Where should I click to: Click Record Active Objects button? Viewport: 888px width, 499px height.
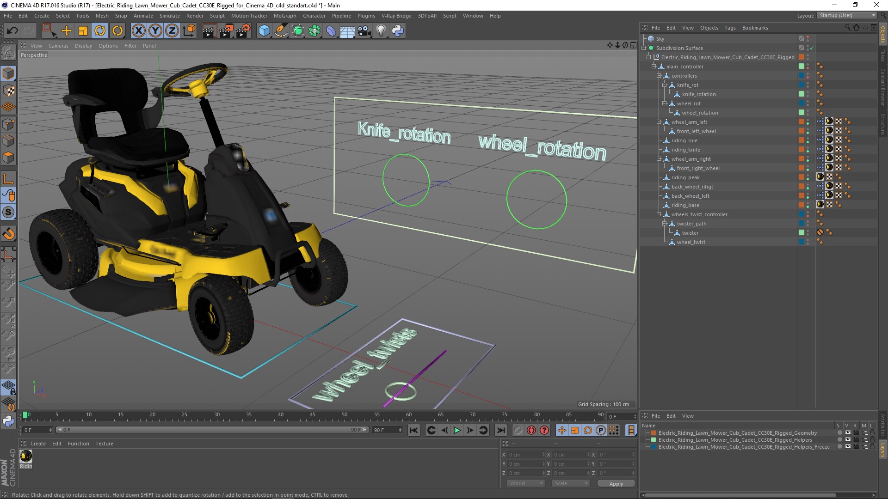coord(518,430)
